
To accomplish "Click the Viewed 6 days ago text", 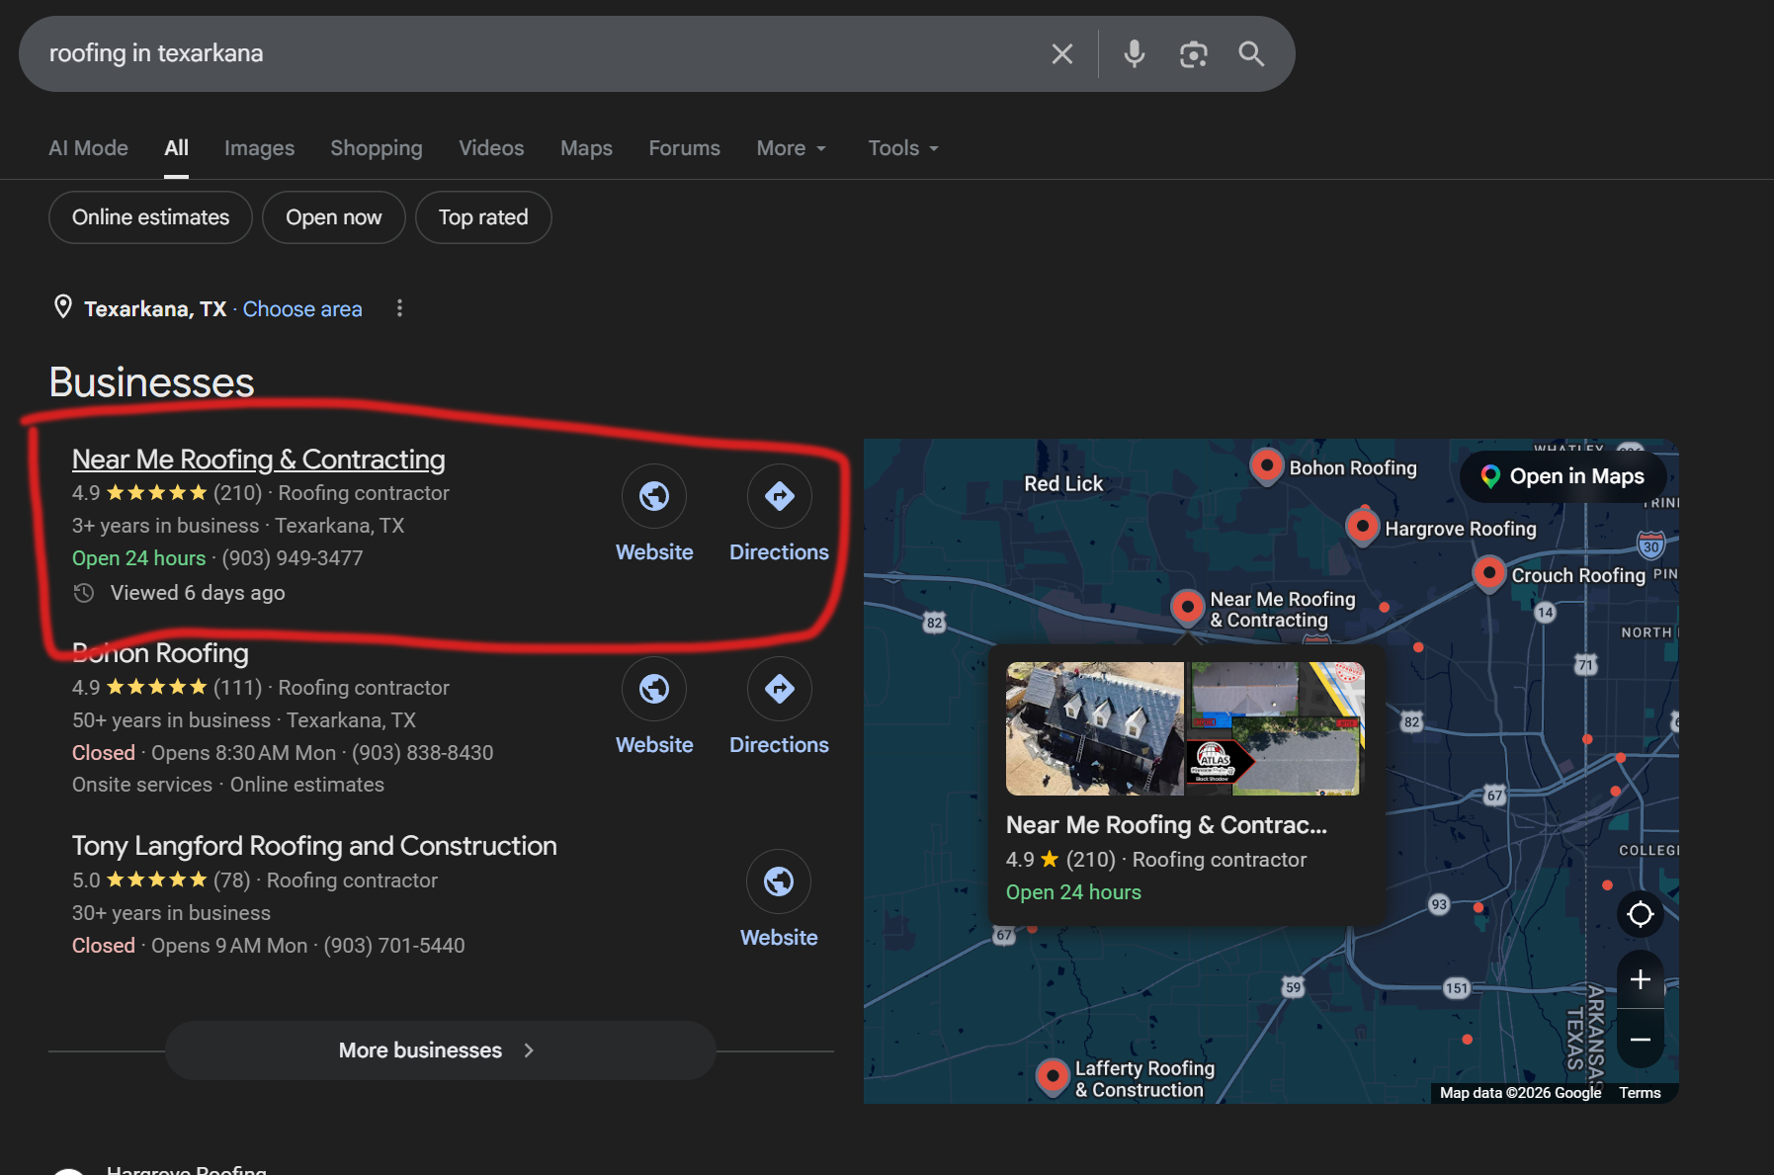I will 198,593.
